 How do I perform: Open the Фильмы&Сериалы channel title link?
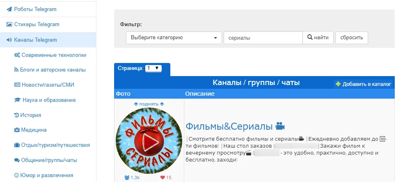point(229,126)
